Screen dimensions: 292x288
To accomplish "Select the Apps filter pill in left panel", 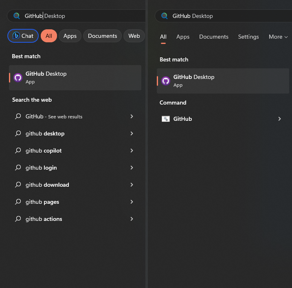I will (70, 36).
